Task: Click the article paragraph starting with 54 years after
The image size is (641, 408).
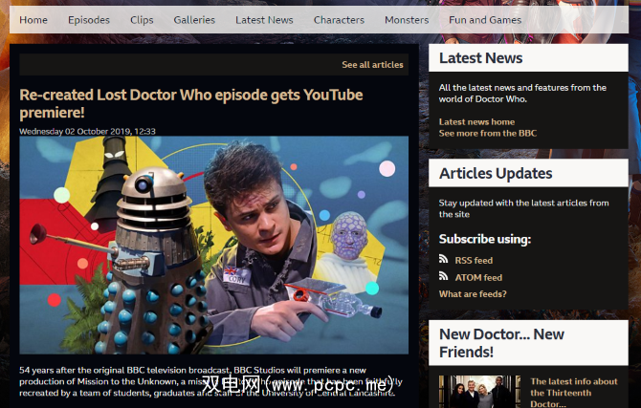Action: coord(210,381)
